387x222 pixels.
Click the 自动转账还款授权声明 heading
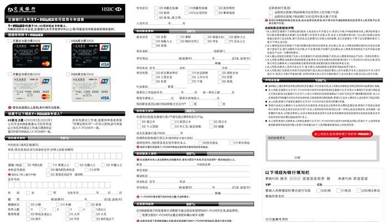[279, 28]
